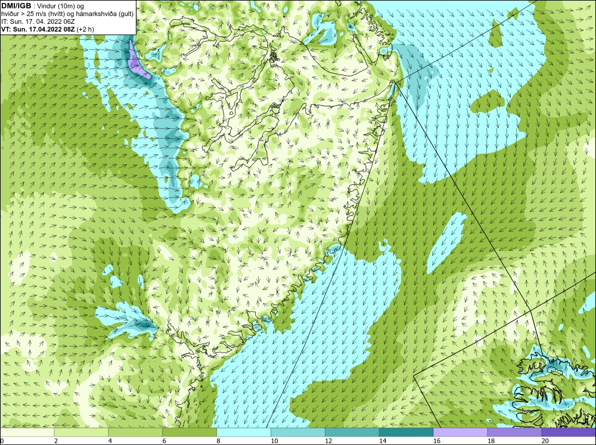
Task: Select the above 20 m/s dark purple legend color
Action: (569, 432)
